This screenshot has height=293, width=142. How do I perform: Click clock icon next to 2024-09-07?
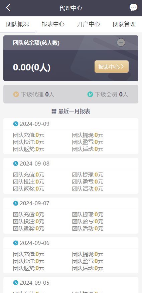[16, 203]
